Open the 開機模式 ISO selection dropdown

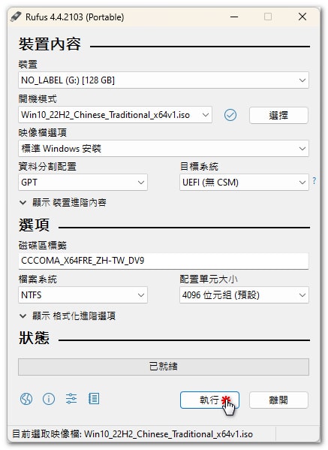click(116, 115)
